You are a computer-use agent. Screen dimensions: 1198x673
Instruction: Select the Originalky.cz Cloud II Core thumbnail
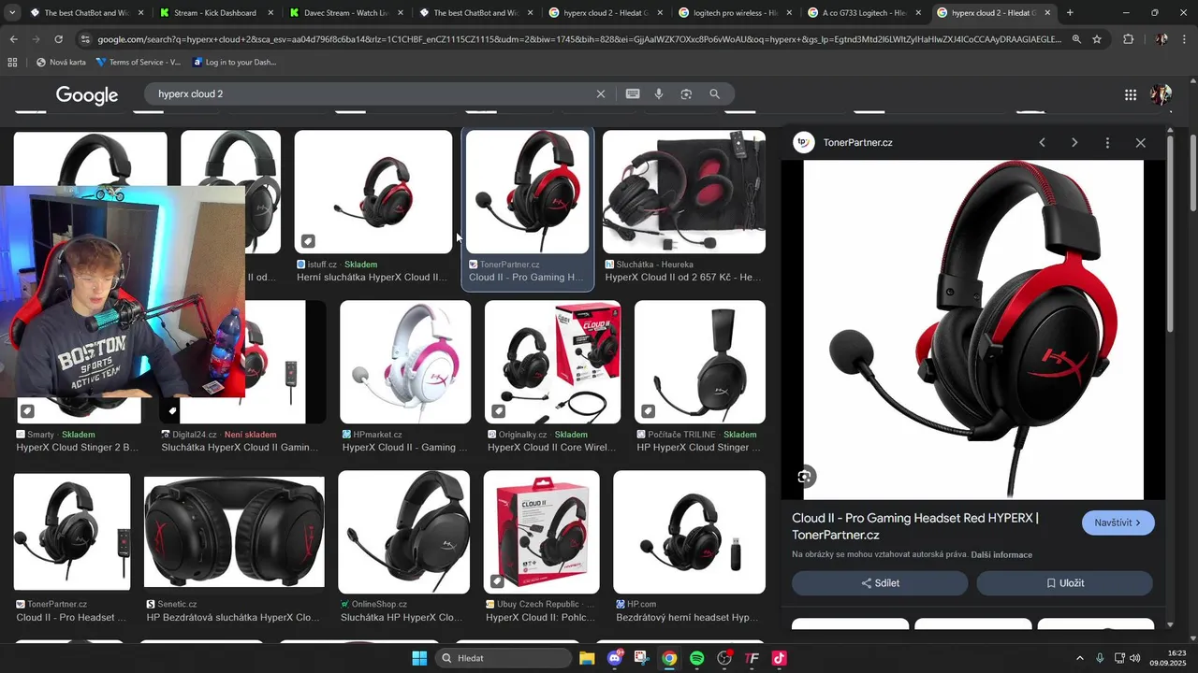point(552,362)
